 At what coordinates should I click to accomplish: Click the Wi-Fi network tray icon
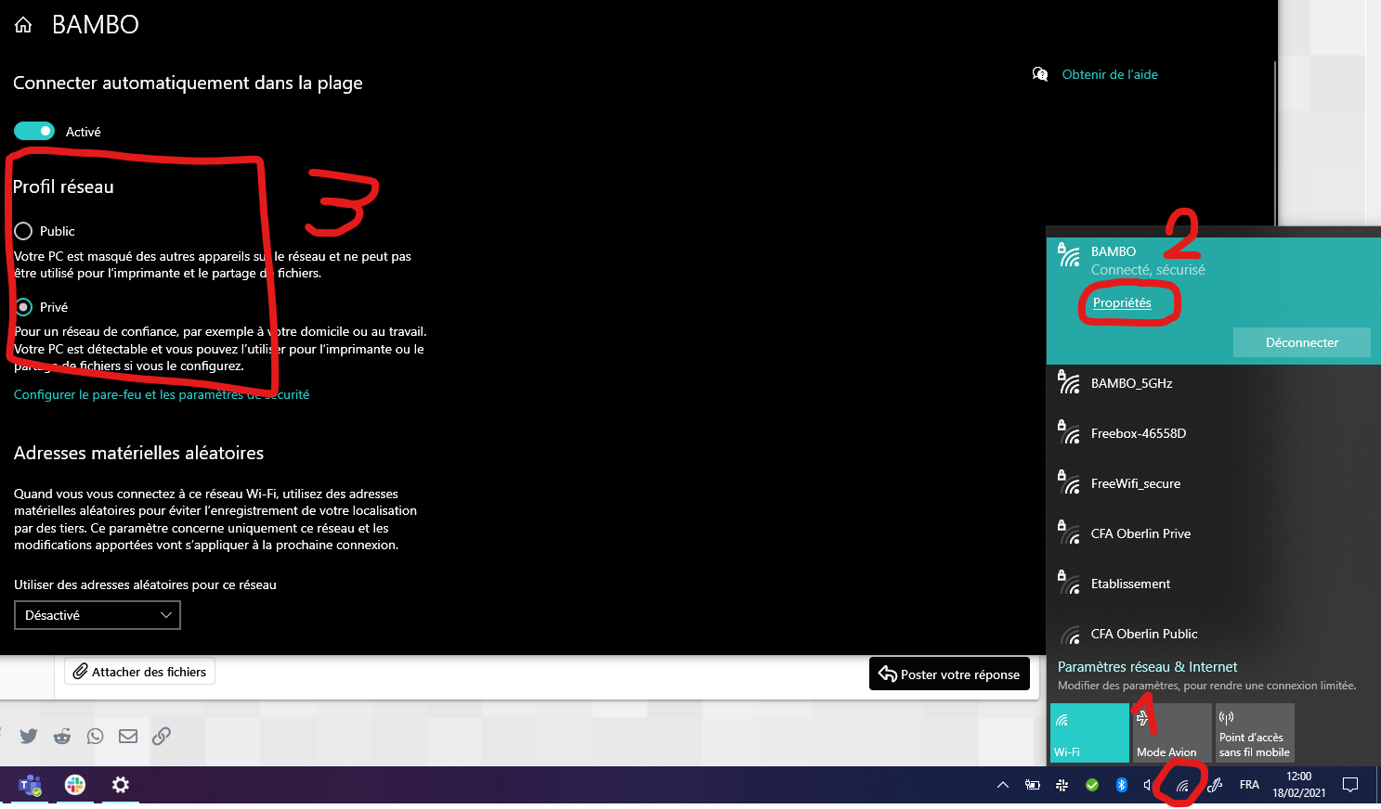[x=1182, y=786]
